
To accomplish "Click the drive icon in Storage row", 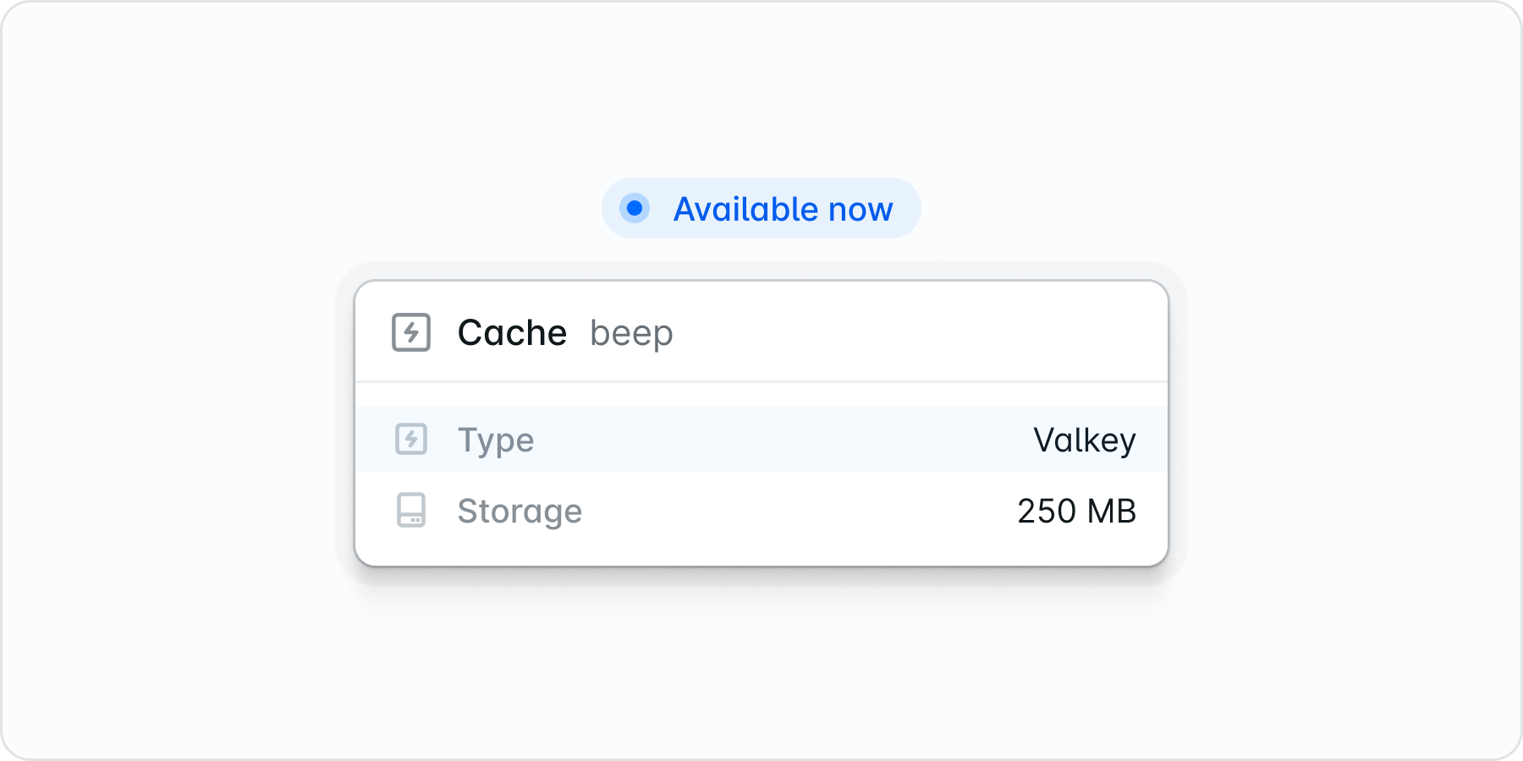I will [411, 511].
